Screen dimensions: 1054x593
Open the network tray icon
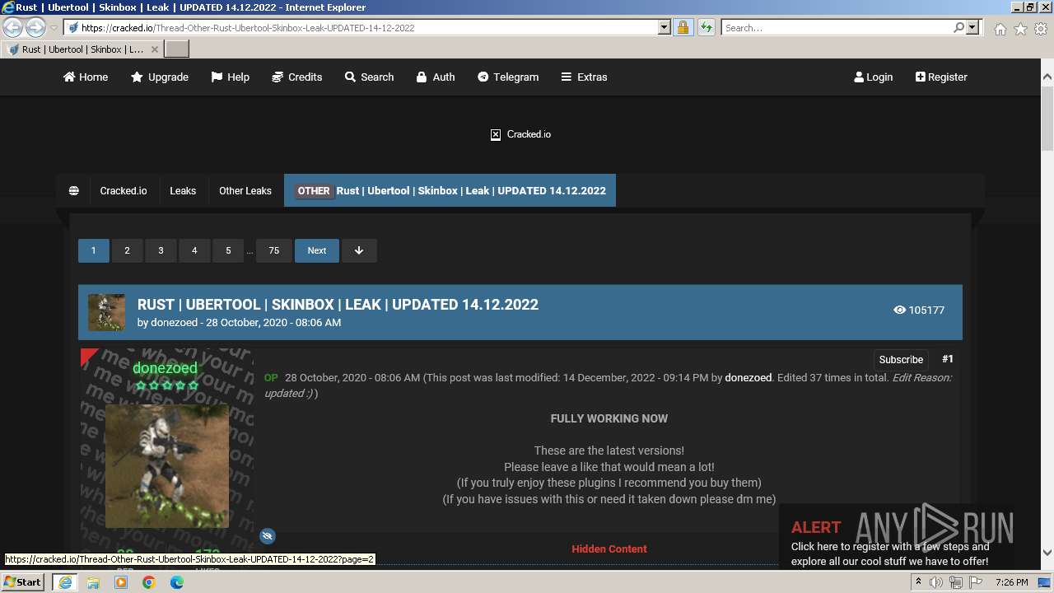coord(956,582)
